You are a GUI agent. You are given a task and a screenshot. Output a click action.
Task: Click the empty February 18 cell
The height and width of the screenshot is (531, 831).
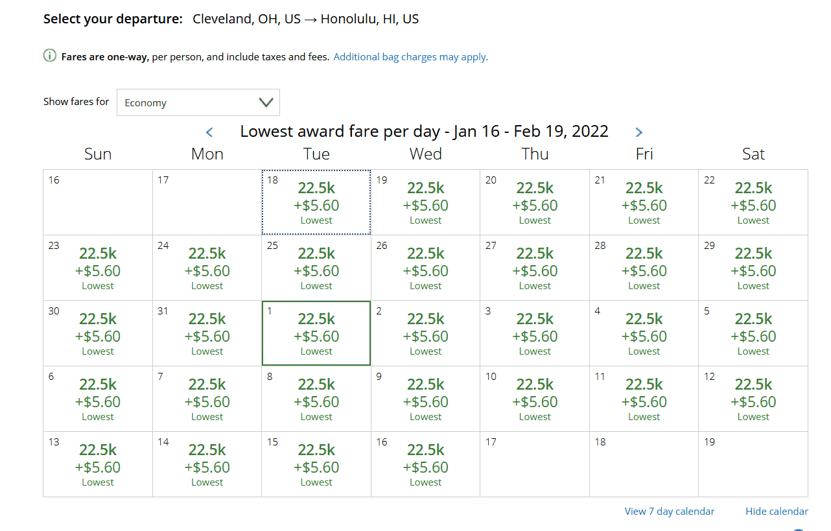pyautogui.click(x=644, y=464)
